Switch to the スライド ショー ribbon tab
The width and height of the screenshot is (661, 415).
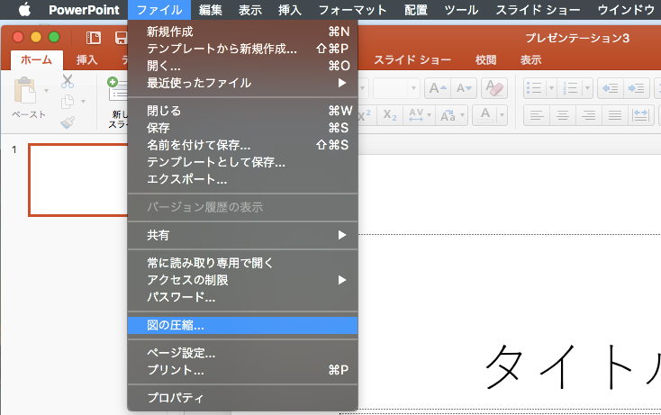[x=412, y=60]
